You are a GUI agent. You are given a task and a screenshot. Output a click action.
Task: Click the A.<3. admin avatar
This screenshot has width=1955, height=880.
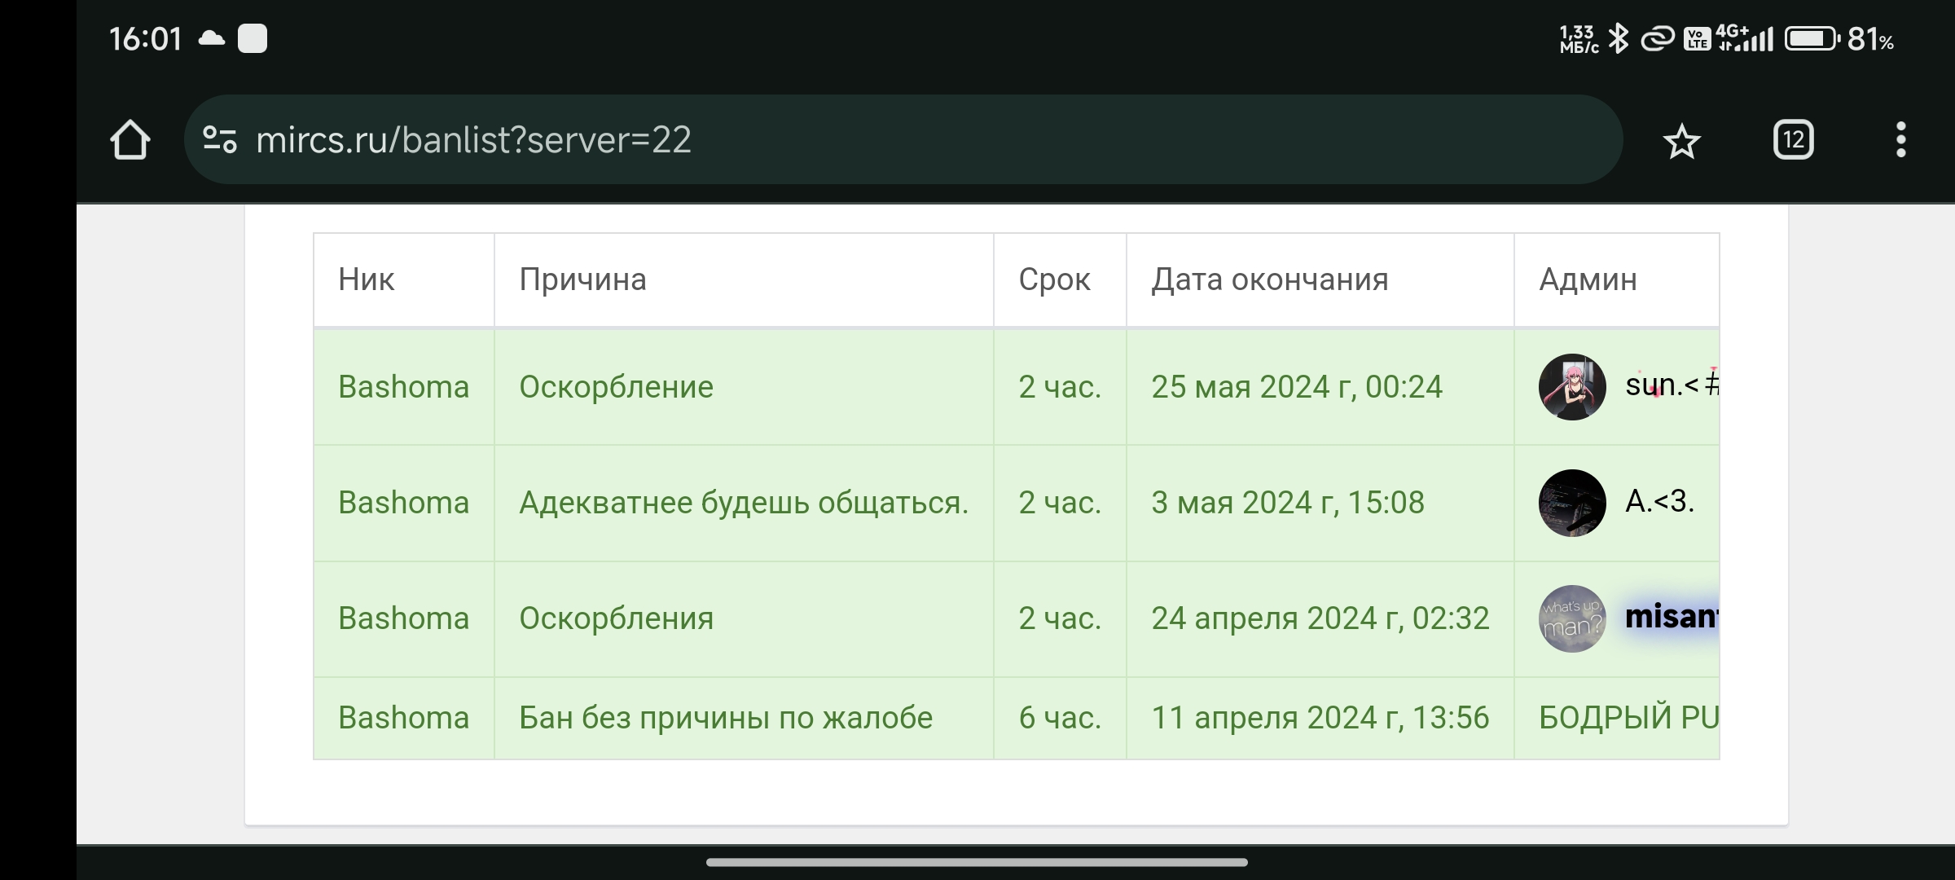(x=1571, y=503)
